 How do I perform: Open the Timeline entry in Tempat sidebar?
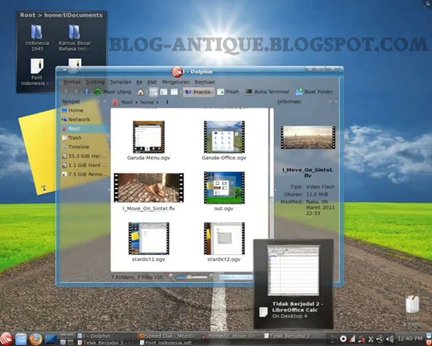pyautogui.click(x=79, y=147)
